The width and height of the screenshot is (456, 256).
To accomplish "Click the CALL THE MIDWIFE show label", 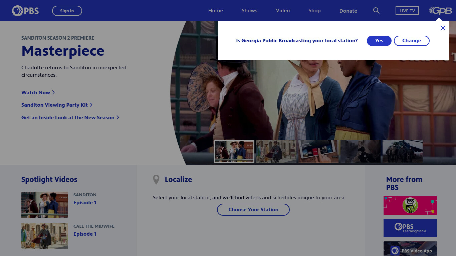I will (94, 226).
